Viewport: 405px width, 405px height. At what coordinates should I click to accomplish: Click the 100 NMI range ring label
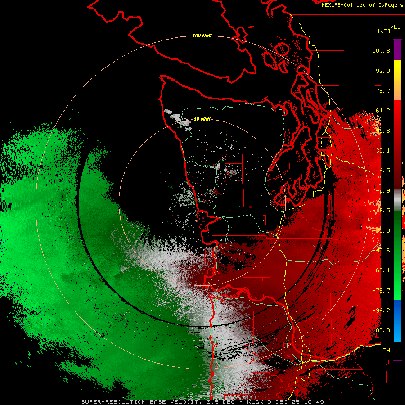[x=202, y=36]
